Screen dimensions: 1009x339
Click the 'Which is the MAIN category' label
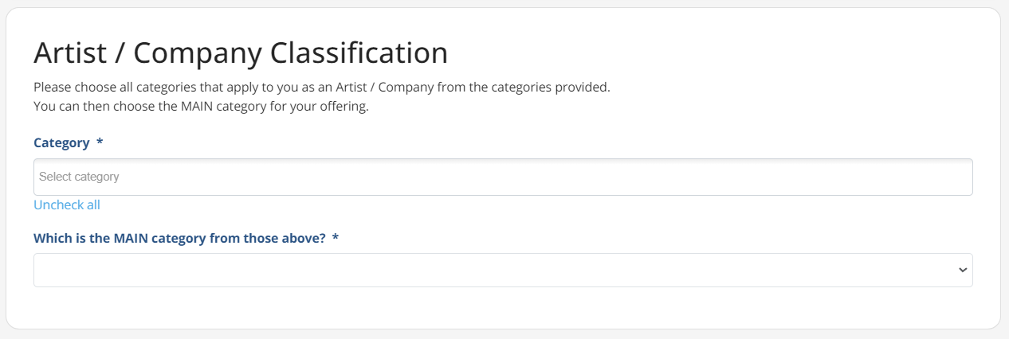pyautogui.click(x=179, y=238)
